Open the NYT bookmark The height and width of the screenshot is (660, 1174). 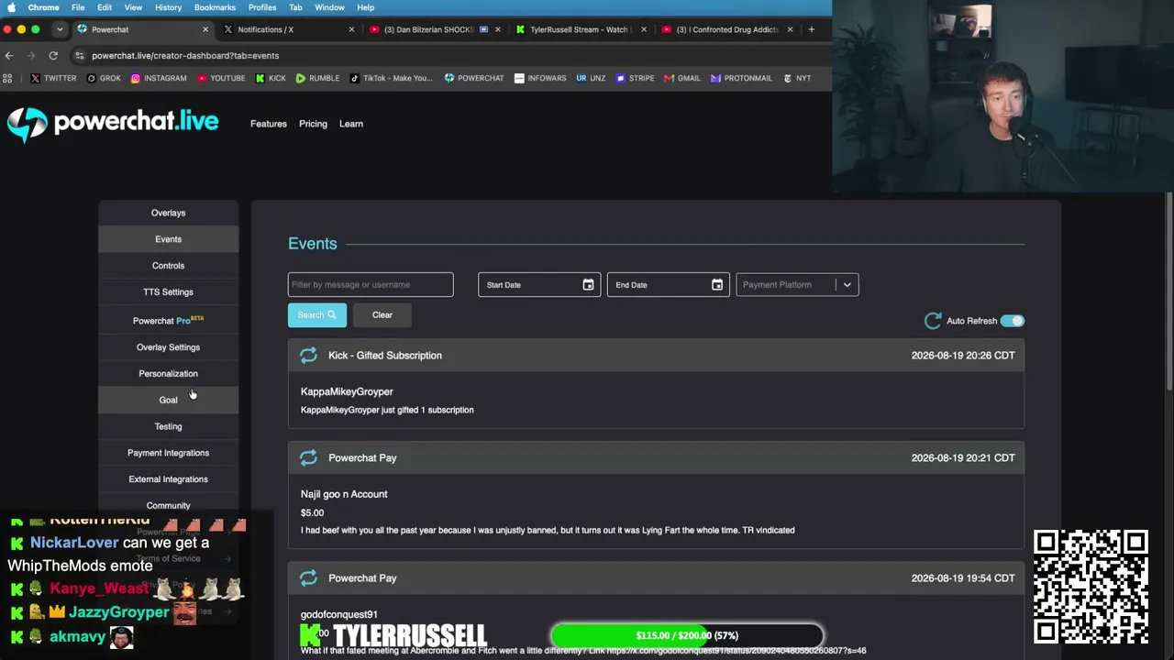point(796,78)
